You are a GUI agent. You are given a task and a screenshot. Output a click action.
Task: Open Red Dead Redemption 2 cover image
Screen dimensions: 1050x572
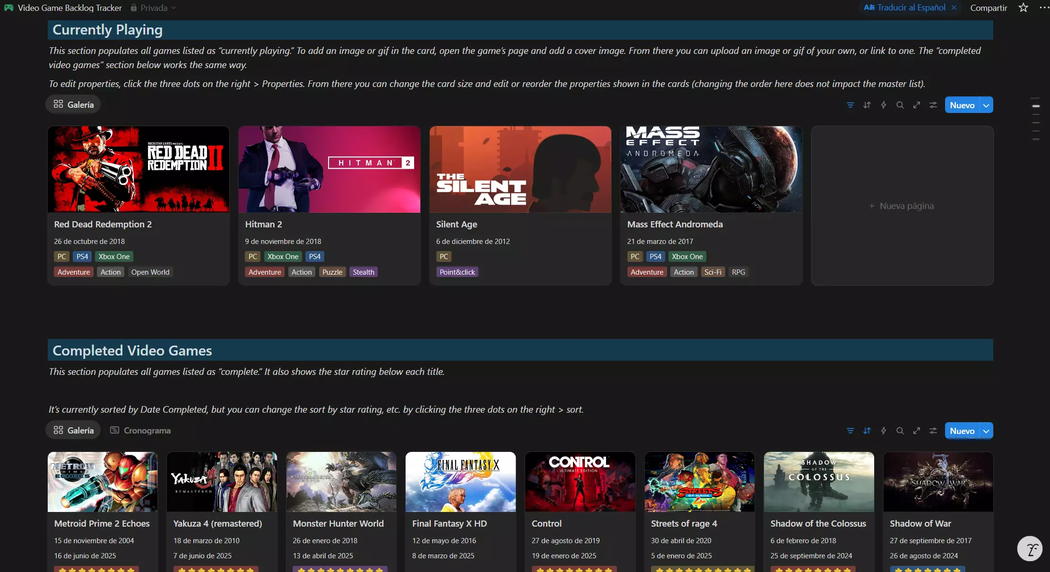(139, 169)
